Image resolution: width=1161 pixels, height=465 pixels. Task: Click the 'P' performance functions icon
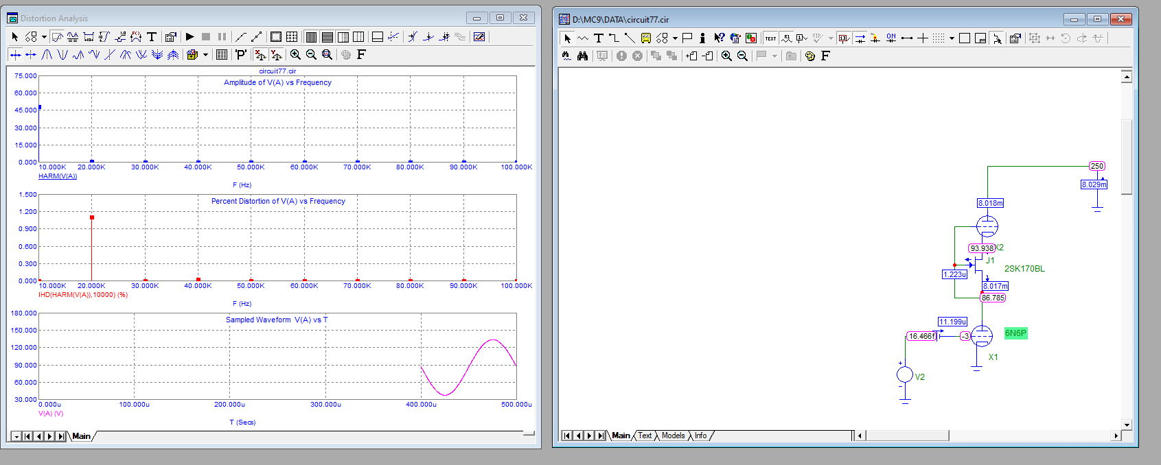tap(240, 55)
